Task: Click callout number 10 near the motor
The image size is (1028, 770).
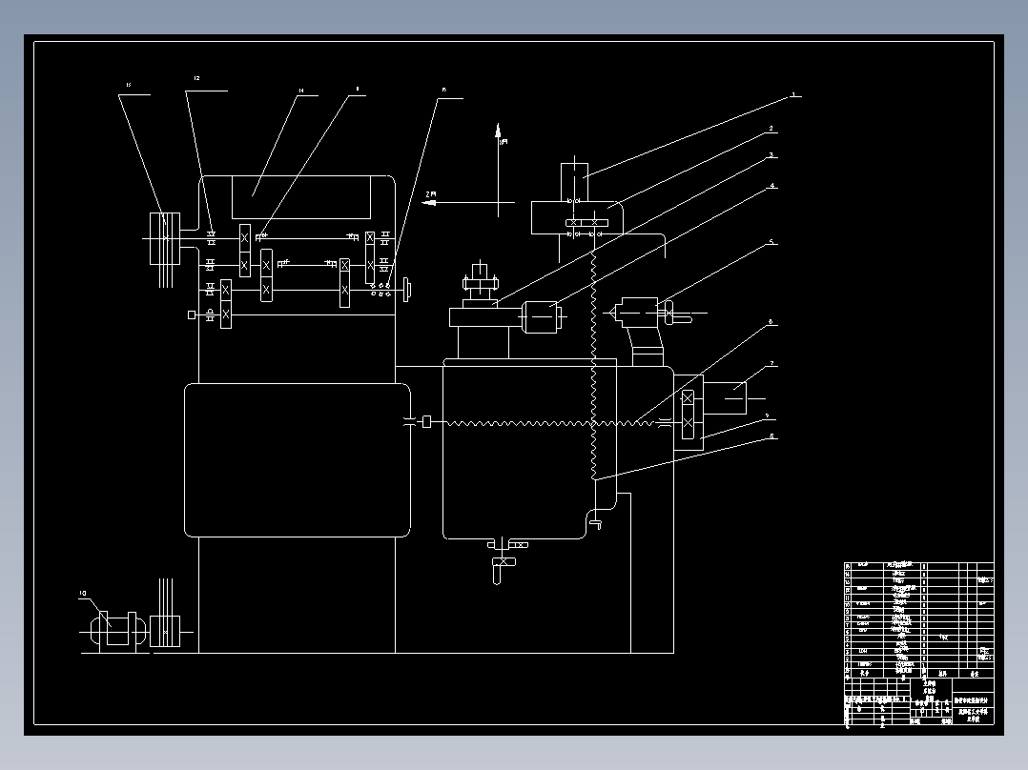Action: pos(83,593)
